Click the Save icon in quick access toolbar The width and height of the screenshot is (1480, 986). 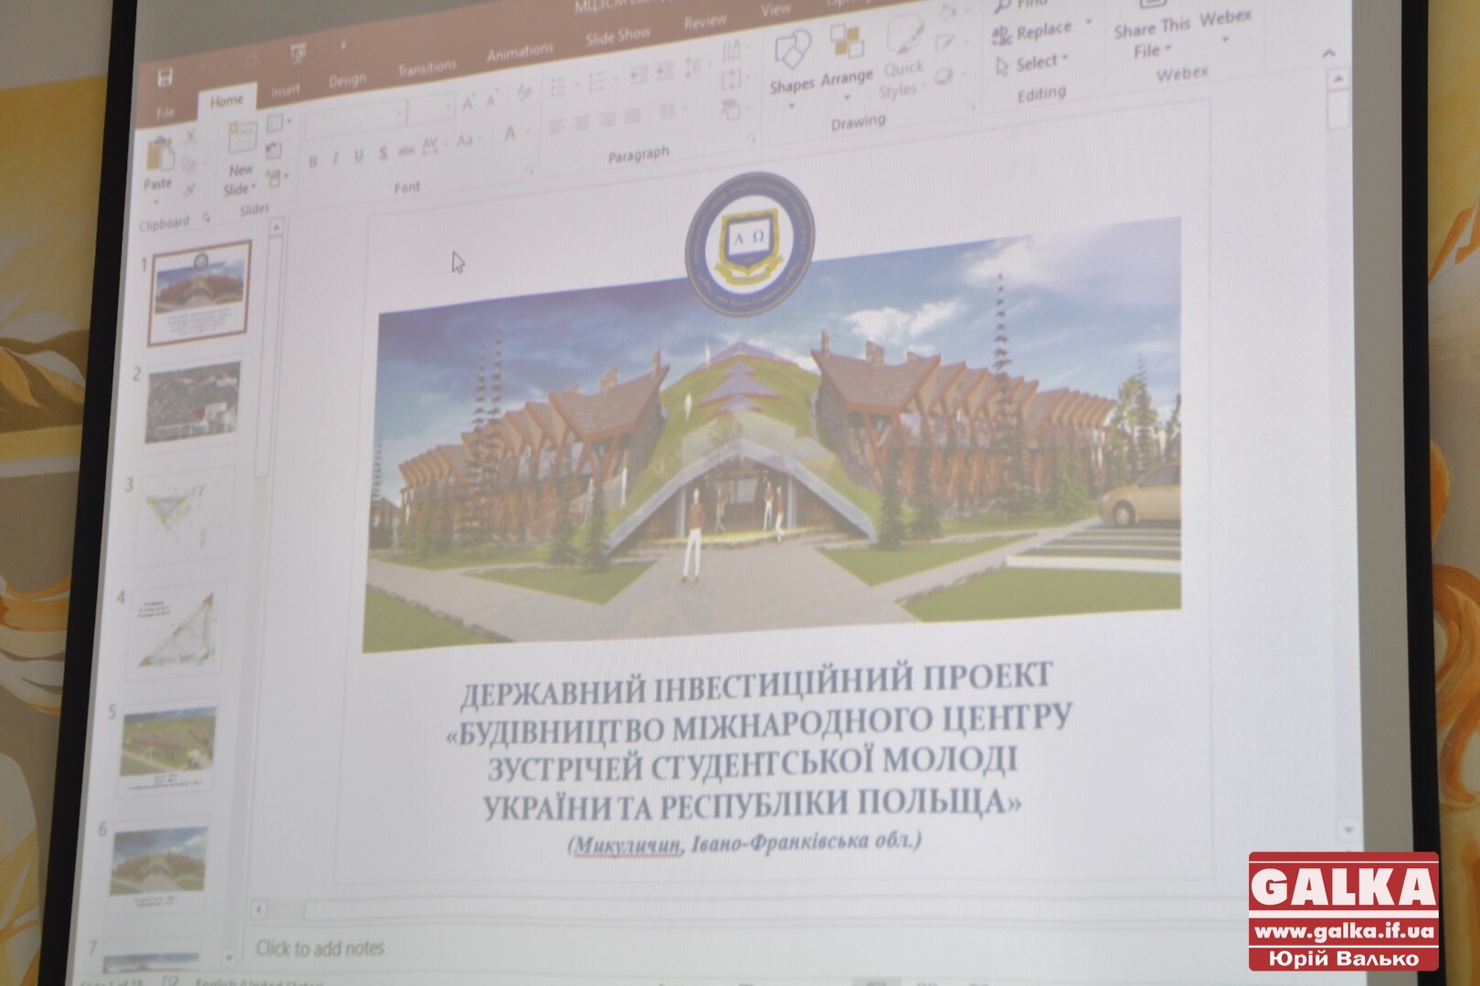pos(165,78)
